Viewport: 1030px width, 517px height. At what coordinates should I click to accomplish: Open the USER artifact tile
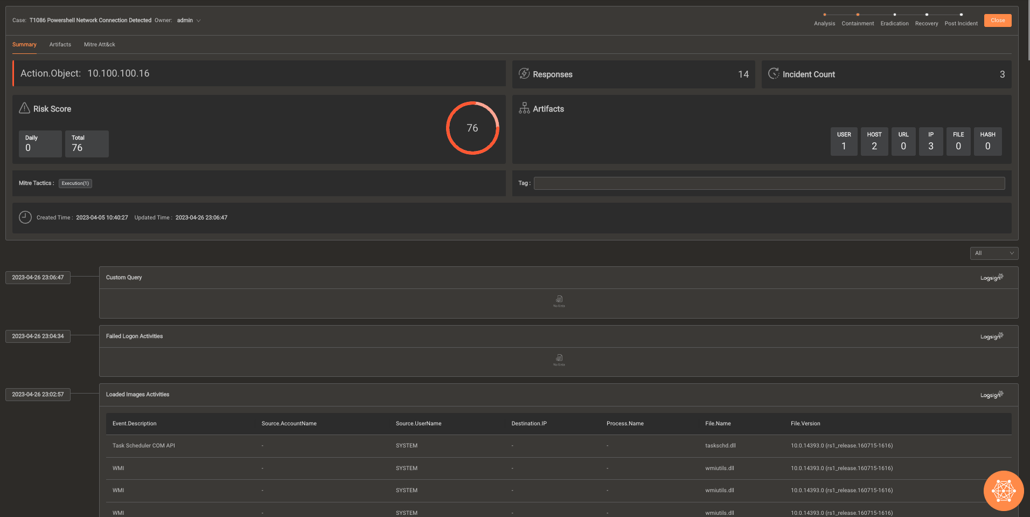844,141
